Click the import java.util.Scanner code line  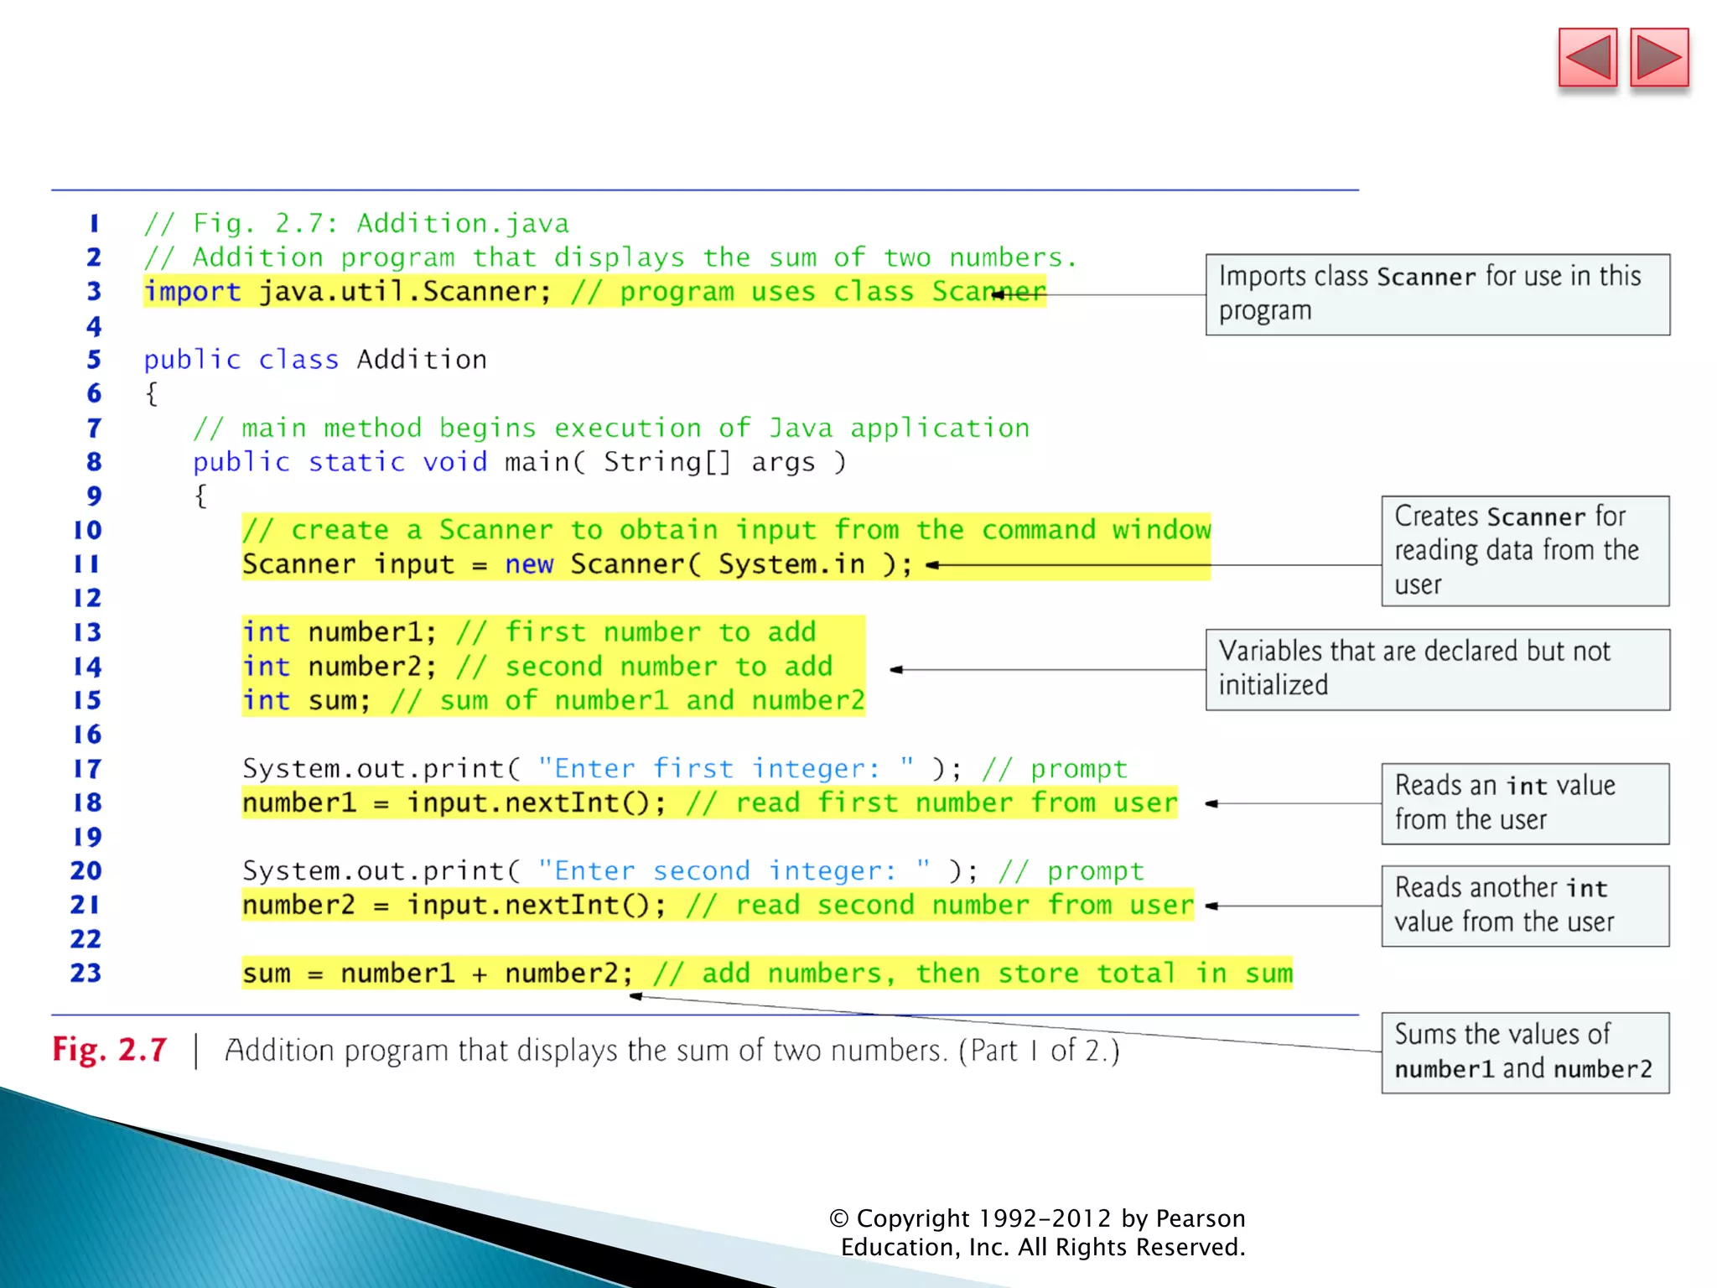(594, 292)
